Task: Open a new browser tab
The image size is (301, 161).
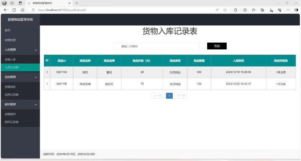Action: [77, 3]
